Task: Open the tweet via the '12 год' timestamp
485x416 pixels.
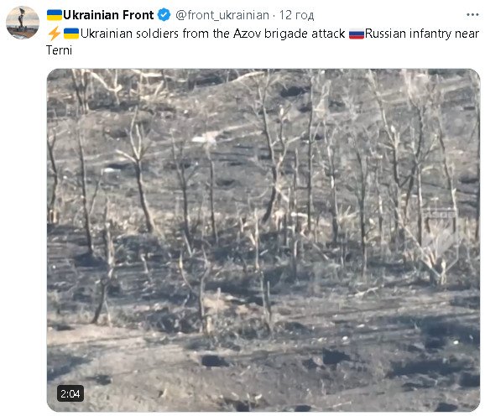Action: [297, 15]
